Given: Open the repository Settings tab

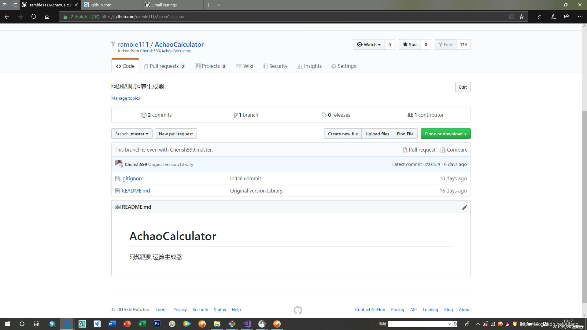Looking at the screenshot, I should (x=343, y=66).
